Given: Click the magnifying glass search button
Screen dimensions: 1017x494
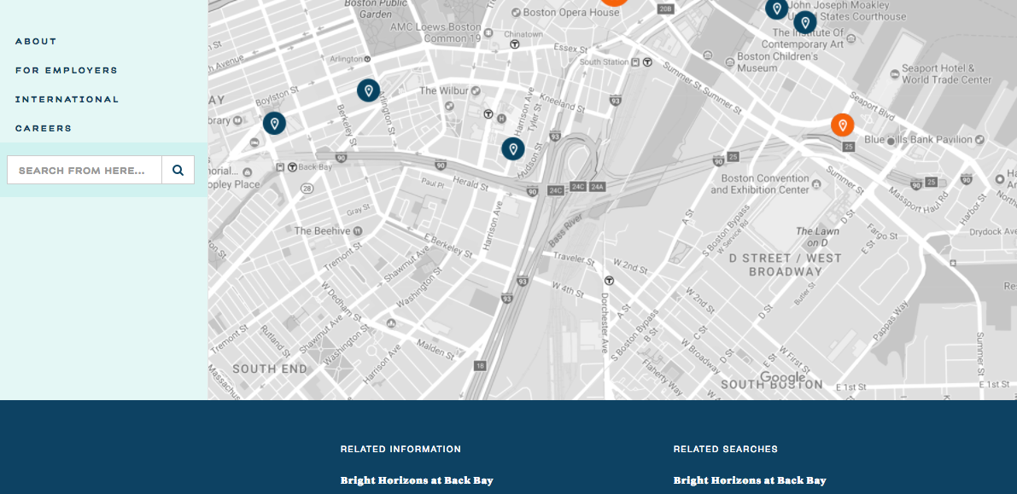Looking at the screenshot, I should point(178,170).
